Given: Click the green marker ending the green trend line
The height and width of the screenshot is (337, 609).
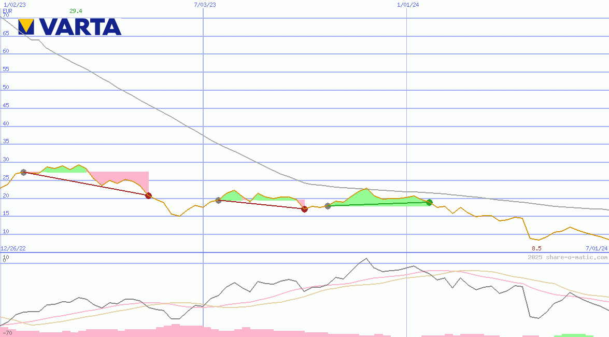Looking at the screenshot, I should (x=429, y=202).
